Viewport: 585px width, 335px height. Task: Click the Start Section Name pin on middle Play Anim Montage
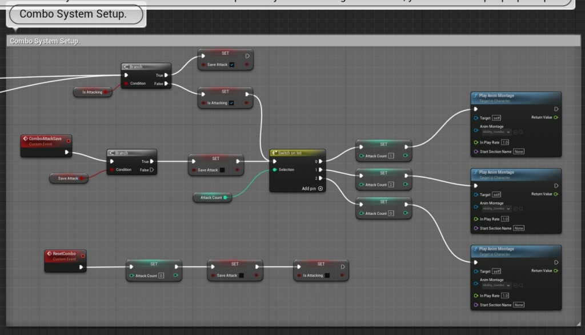tap(476, 228)
